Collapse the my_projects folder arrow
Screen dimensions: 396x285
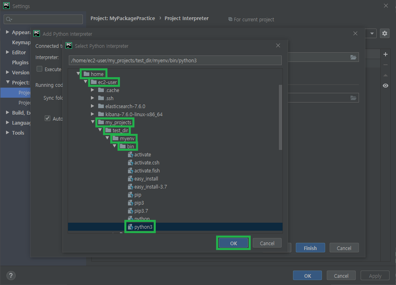point(93,122)
